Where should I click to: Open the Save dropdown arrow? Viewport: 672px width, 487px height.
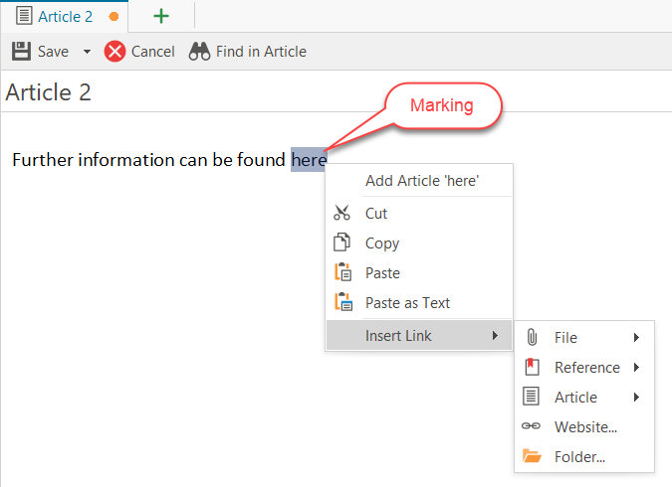click(87, 52)
